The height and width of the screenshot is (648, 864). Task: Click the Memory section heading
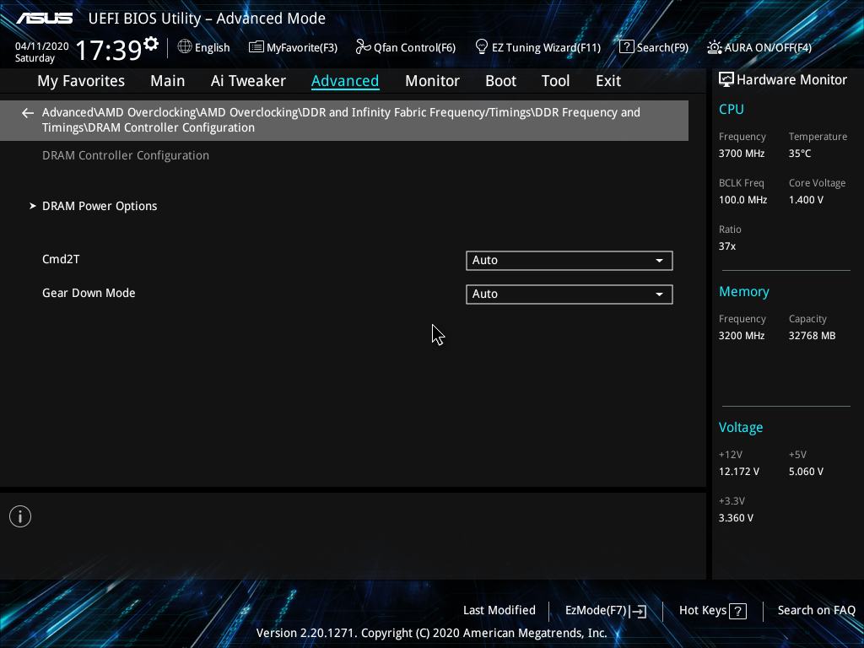744,291
